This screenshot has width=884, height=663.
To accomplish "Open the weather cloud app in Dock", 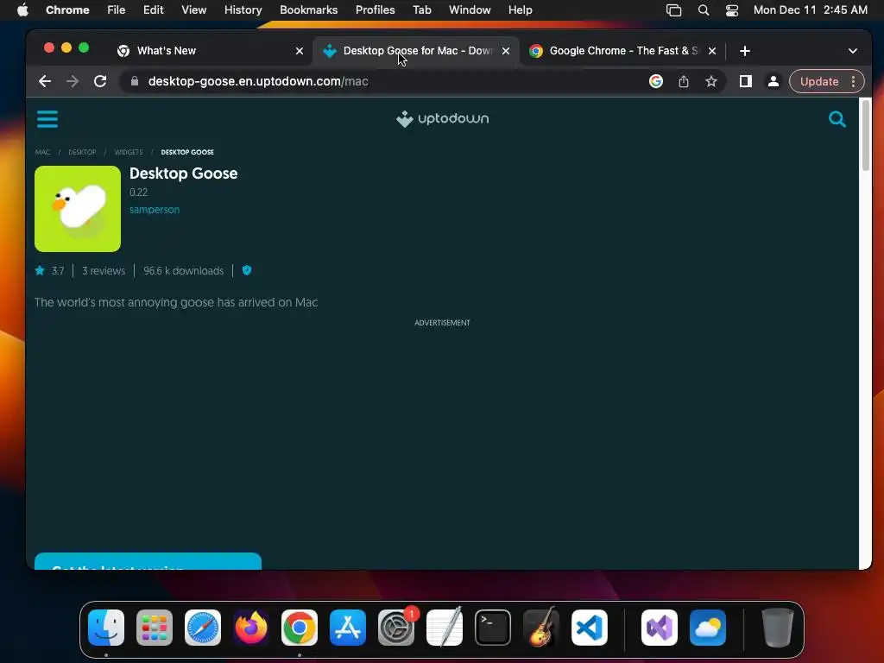I will (x=708, y=628).
